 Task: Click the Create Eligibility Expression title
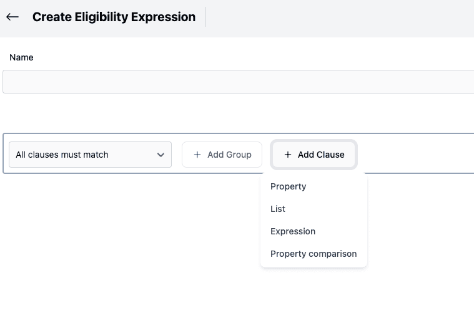pos(114,17)
